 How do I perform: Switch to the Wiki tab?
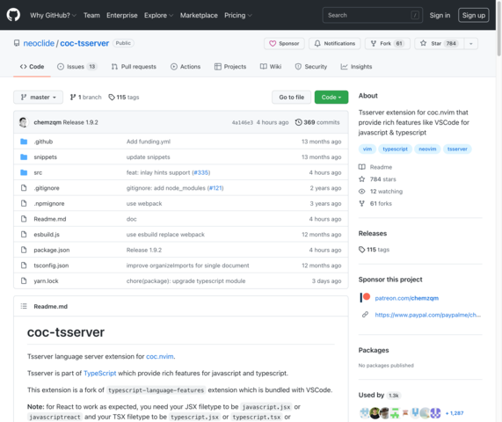pyautogui.click(x=271, y=67)
